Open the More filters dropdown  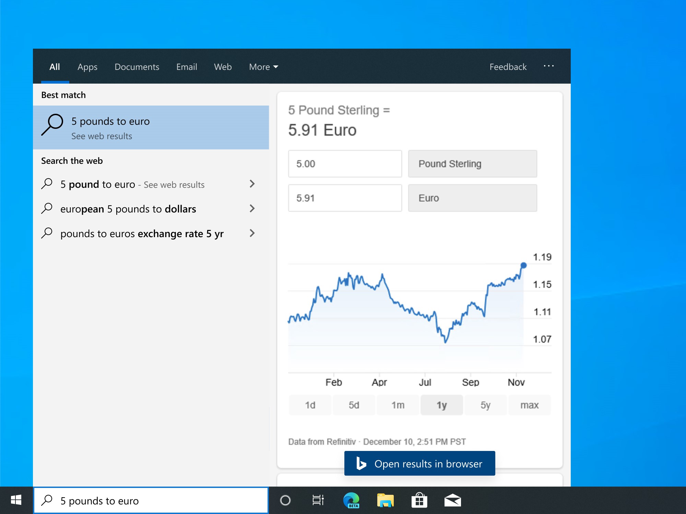click(263, 66)
